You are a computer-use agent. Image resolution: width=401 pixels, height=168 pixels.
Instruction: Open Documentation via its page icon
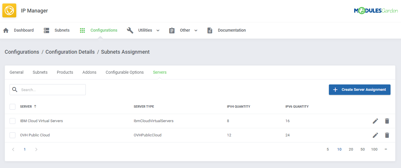coord(210,30)
